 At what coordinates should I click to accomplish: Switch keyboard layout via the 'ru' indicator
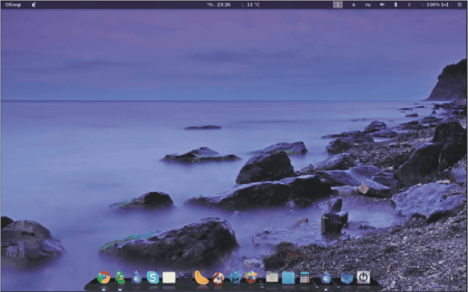click(x=368, y=4)
